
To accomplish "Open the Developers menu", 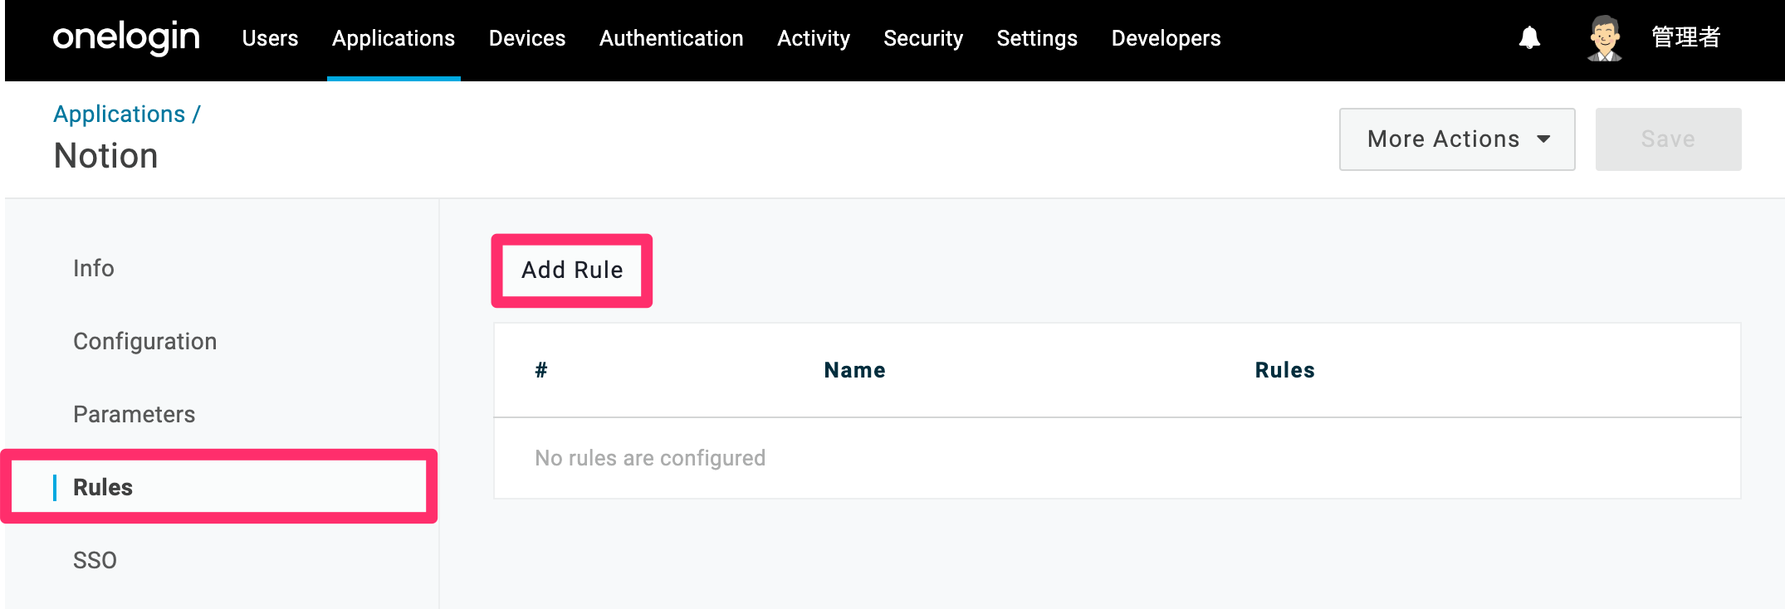I will pyautogui.click(x=1166, y=38).
